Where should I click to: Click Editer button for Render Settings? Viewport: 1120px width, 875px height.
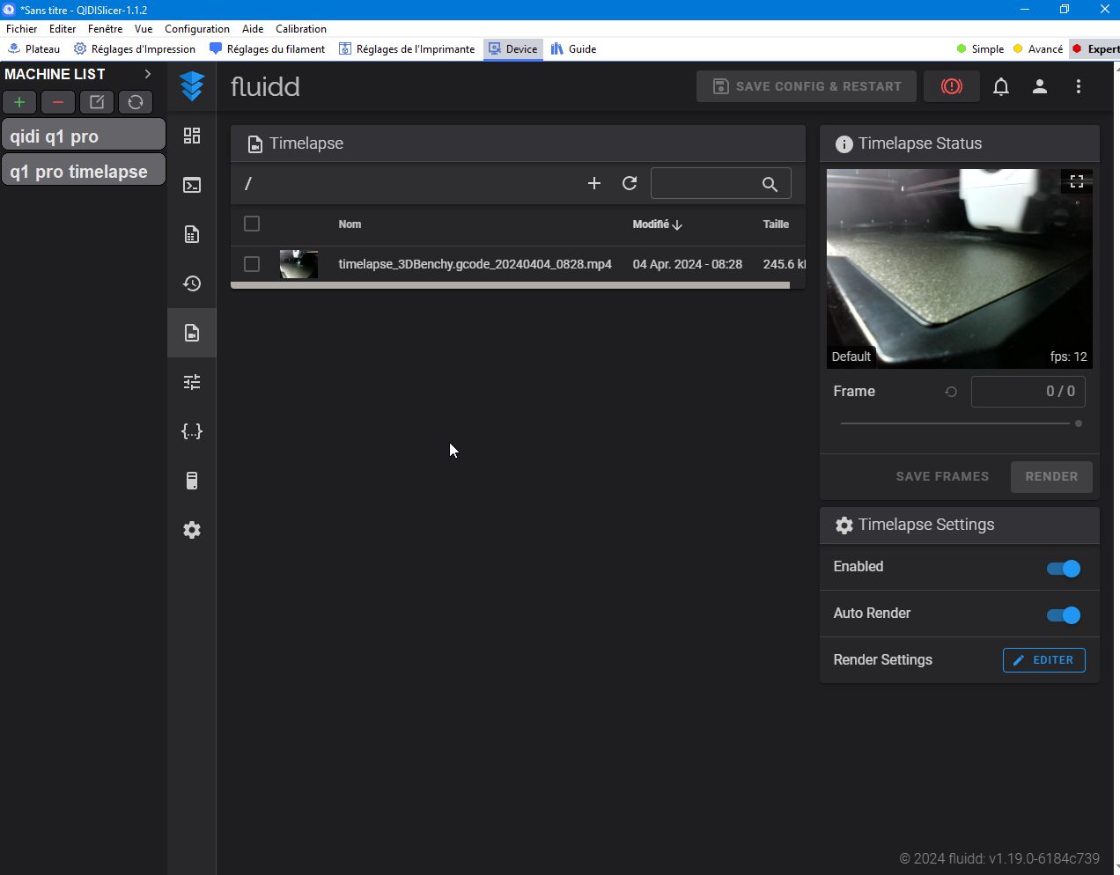point(1044,660)
